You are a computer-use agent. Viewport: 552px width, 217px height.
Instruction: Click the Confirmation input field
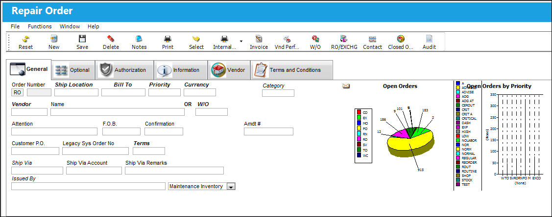164,131
